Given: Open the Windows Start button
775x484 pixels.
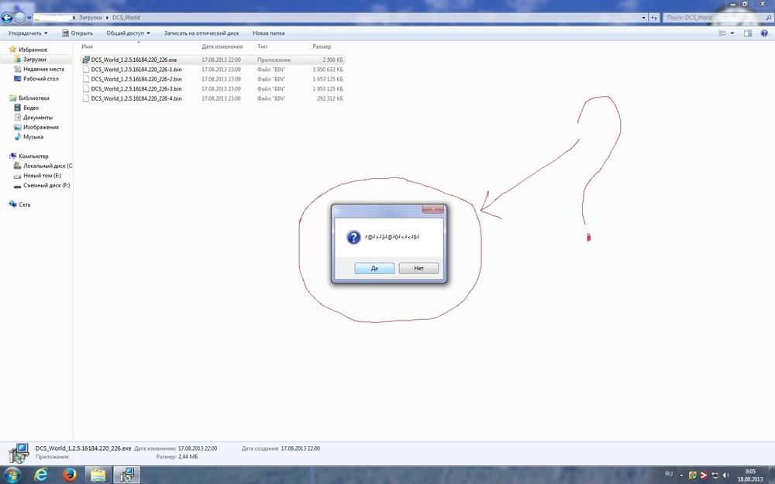Looking at the screenshot, I should pos(12,475).
